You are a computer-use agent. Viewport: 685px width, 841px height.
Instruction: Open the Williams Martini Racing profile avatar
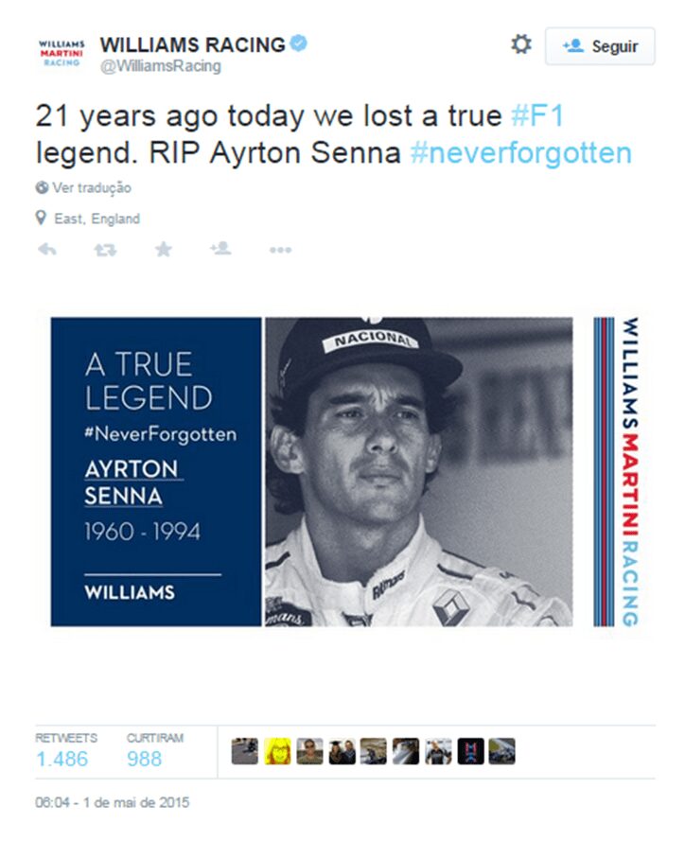[62, 51]
